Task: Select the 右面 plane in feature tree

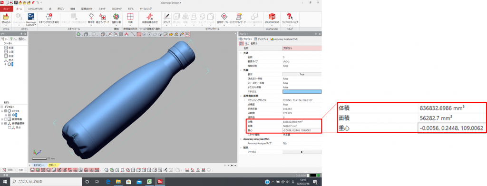Action: (9, 56)
